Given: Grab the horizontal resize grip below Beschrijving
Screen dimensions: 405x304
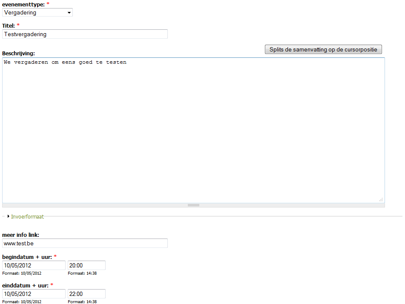Looking at the screenshot, I should [193, 205].
